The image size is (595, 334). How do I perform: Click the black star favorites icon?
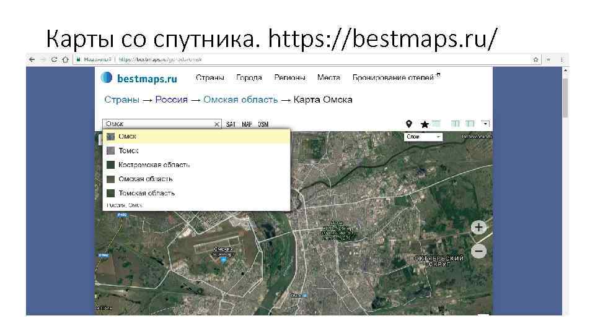coord(425,124)
